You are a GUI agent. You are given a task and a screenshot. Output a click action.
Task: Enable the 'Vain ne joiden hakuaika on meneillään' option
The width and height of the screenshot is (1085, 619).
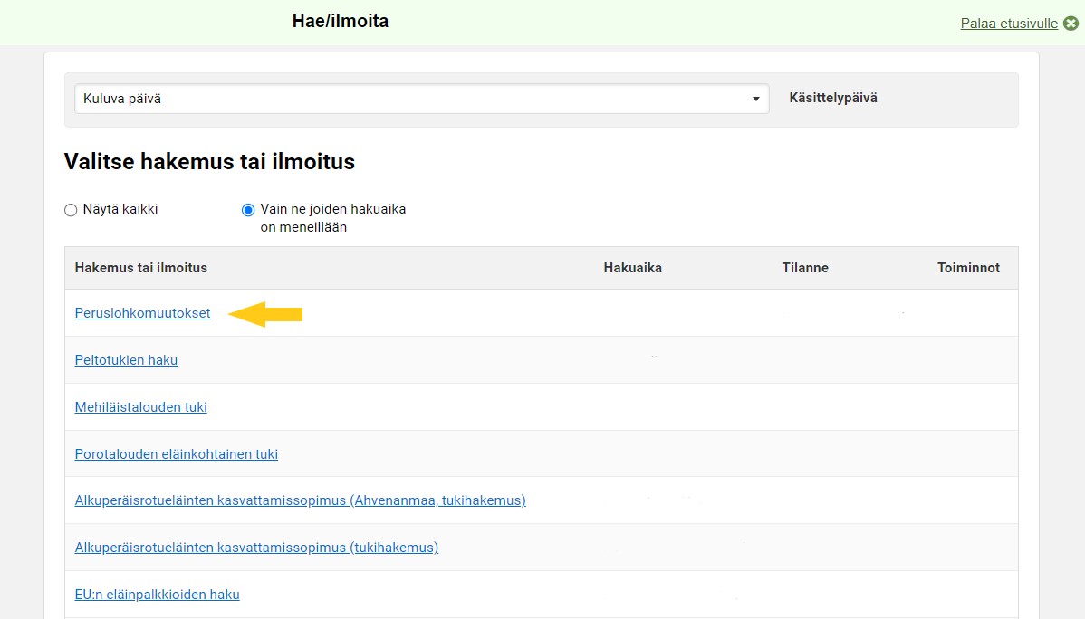tap(247, 209)
